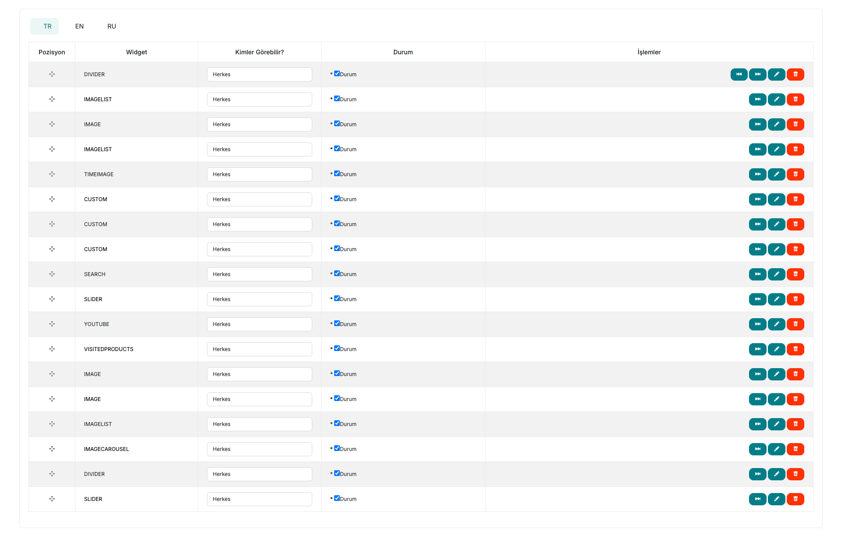The image size is (842, 543).
Task: Edit the IMAGECAROUSEL widget with pencil icon
Action: 776,449
